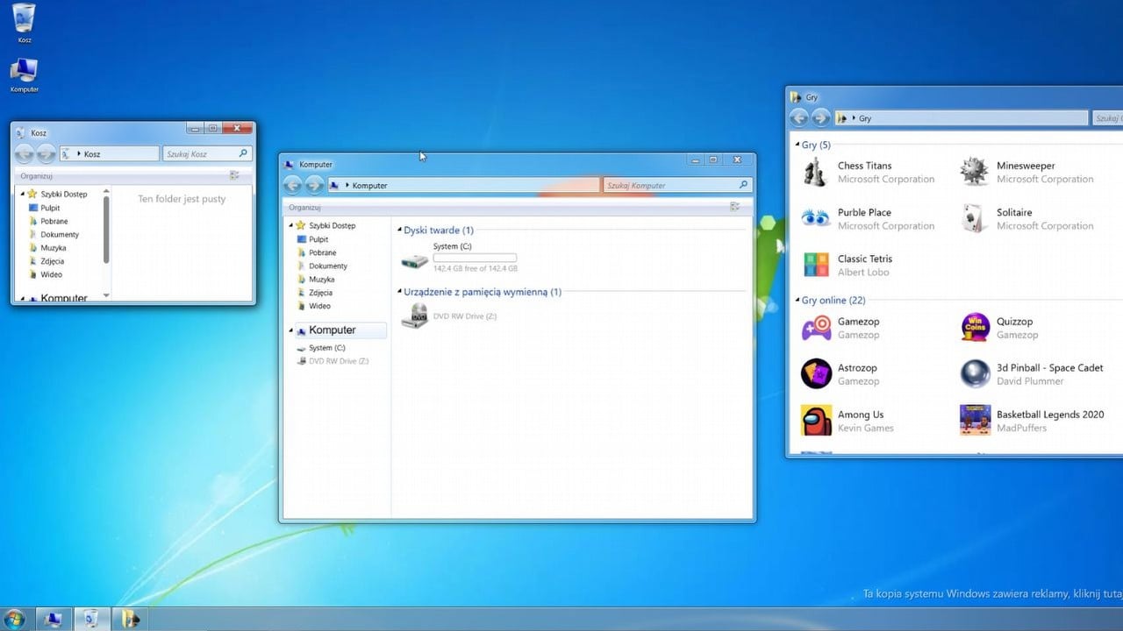This screenshot has height=631, width=1123.
Task: Launch Chess Titans from the Gry window
Action: tap(864, 166)
